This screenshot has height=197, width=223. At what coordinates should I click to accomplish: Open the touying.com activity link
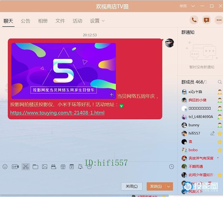point(57,113)
